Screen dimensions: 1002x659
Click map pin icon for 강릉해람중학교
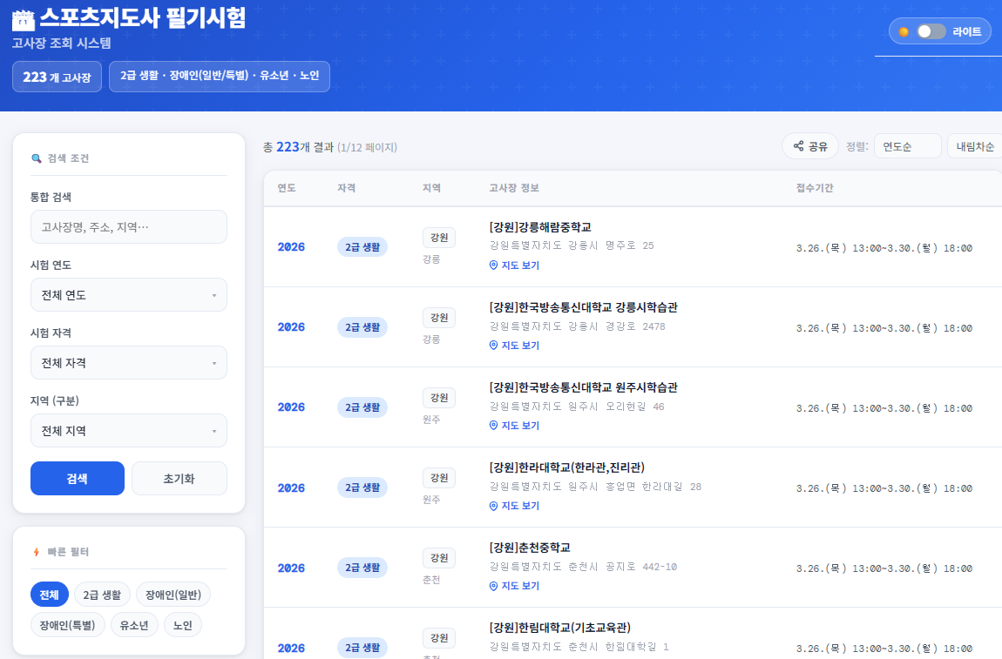tap(494, 266)
